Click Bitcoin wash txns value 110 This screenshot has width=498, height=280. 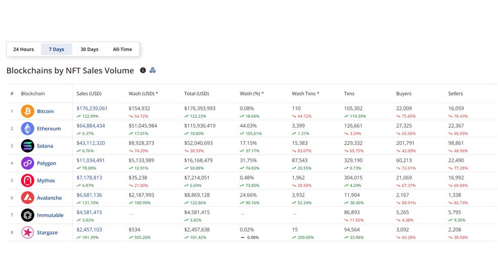pos(296,109)
